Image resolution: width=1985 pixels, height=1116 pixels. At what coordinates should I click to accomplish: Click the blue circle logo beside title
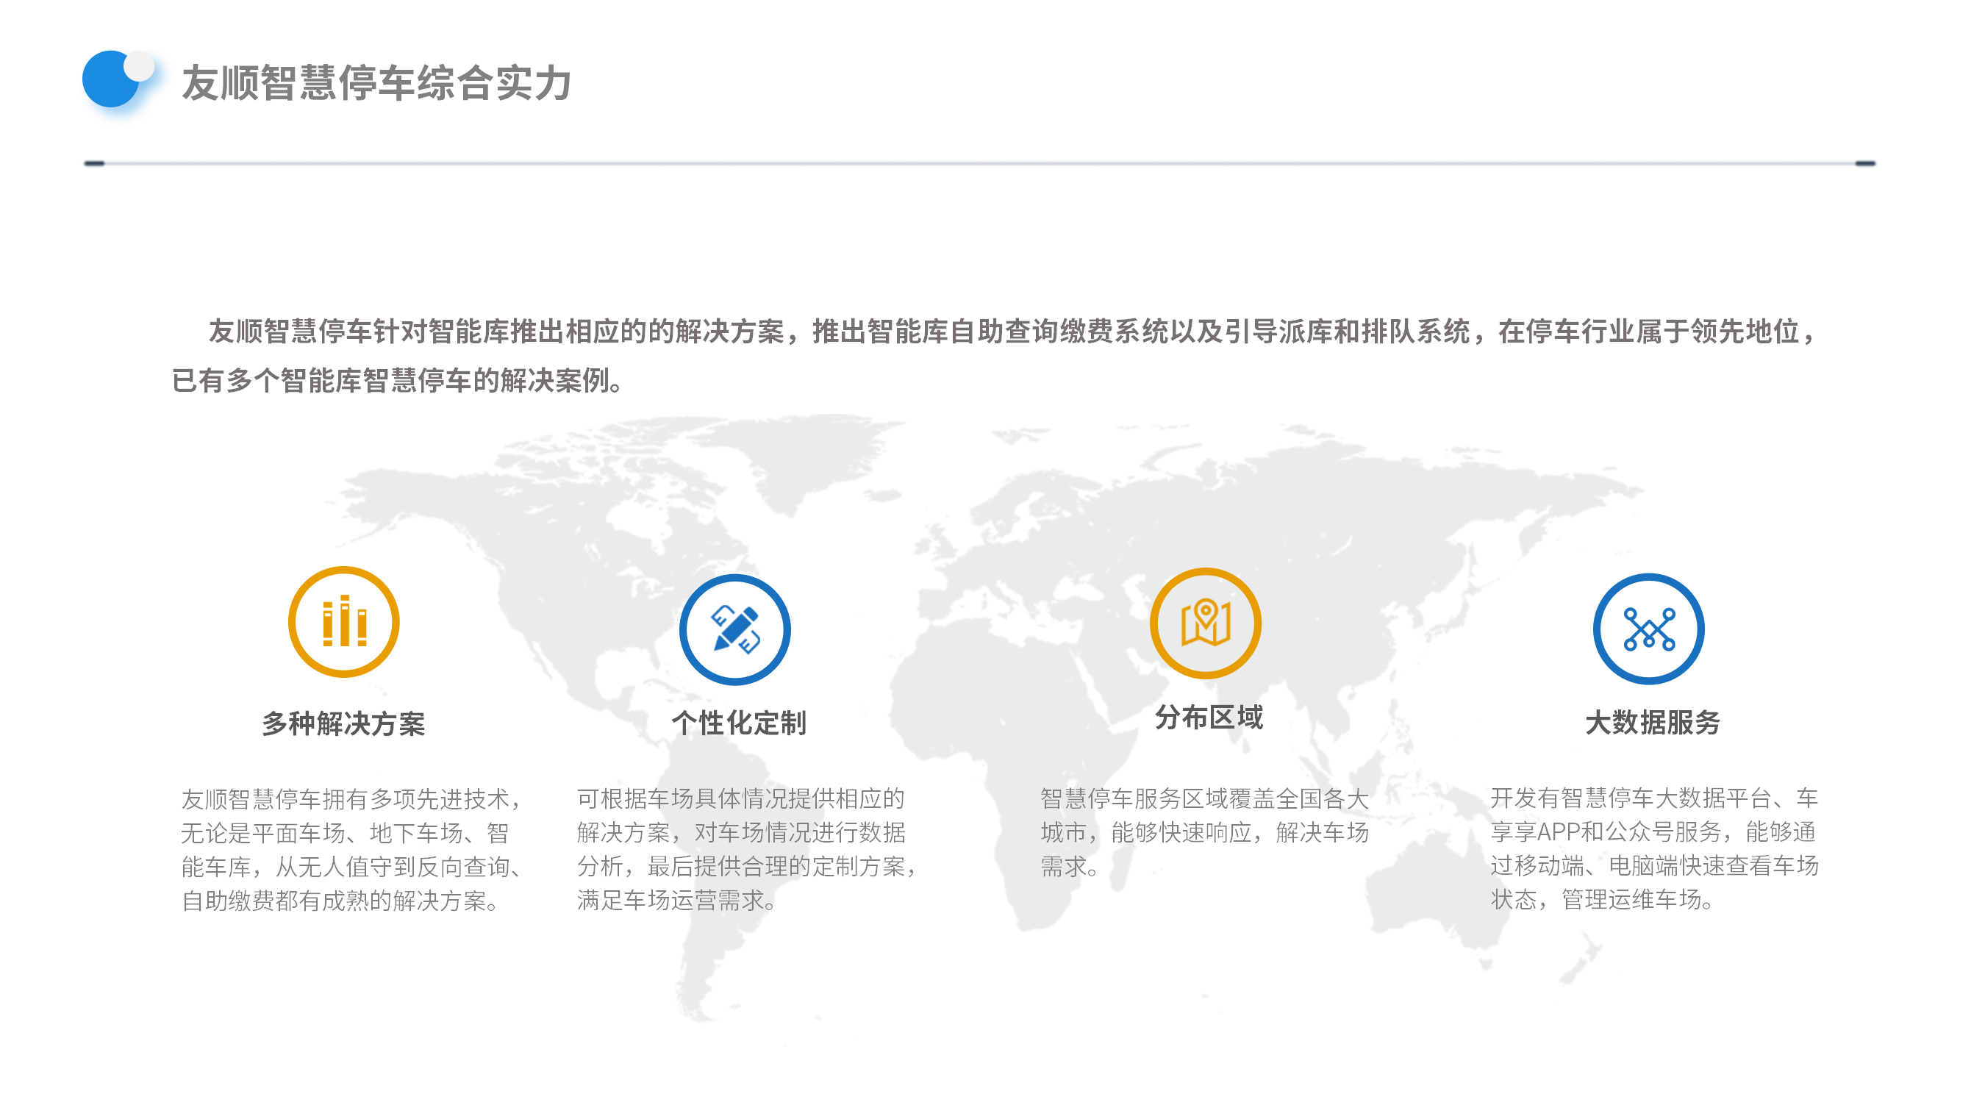(x=112, y=79)
